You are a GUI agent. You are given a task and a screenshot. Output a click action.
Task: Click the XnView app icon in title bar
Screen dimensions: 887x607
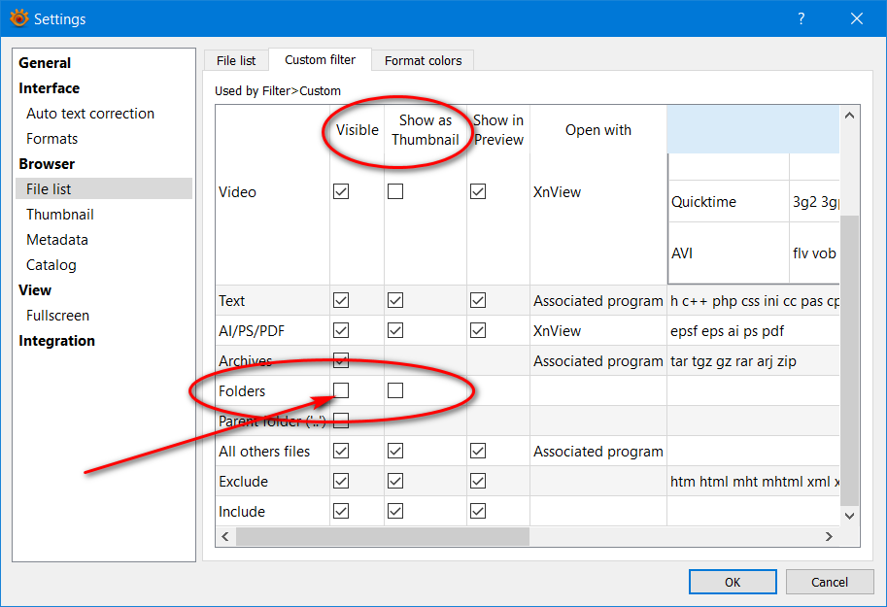[18, 18]
